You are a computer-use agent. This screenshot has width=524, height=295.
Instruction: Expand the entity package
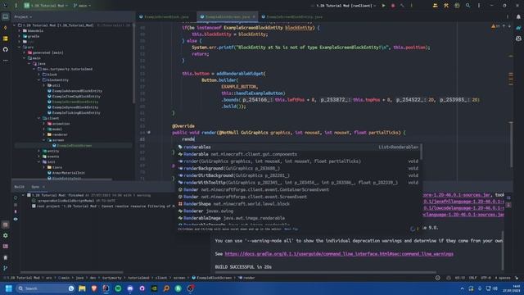(39, 151)
